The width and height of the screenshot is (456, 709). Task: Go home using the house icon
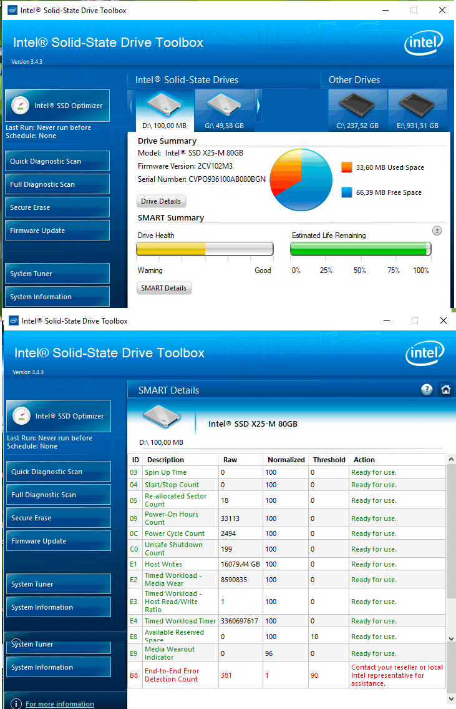(x=445, y=389)
